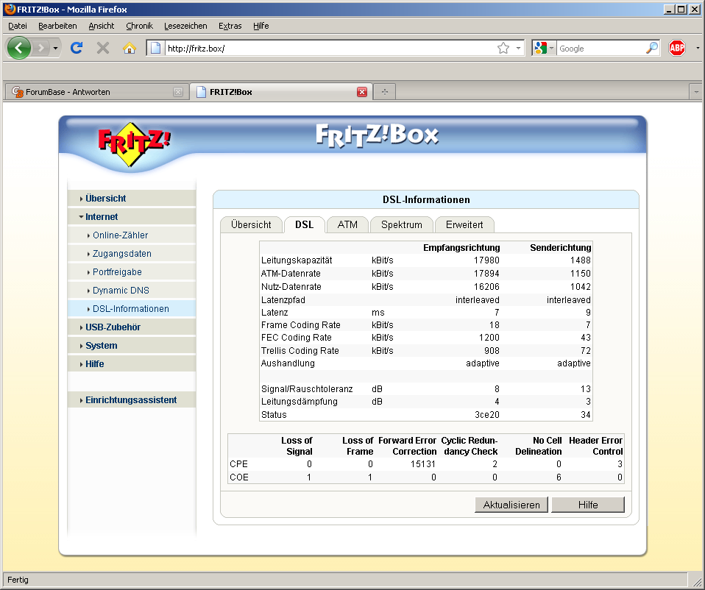This screenshot has height=590, width=705.
Task: Bookmark this page with the star icon
Action: 503,48
